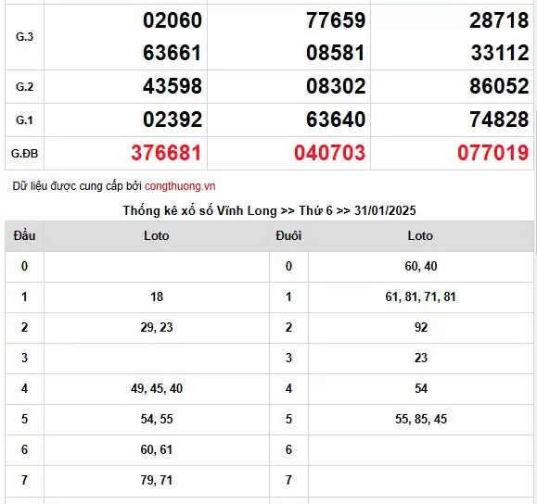537x504 pixels.
Task: Click the G.2 result 86052
Action: 499,86
